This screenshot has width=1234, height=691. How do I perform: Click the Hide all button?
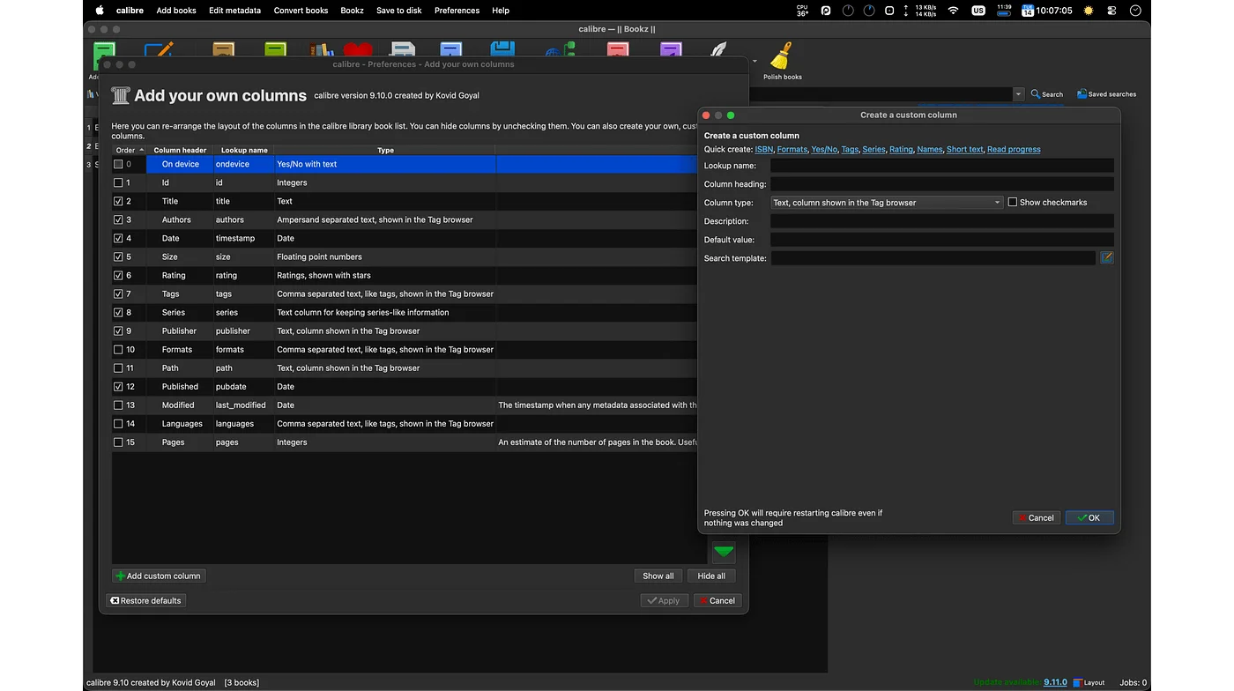[711, 576]
